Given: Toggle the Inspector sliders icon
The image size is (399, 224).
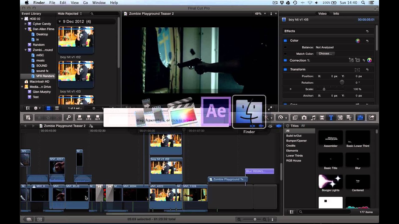Looking at the screenshot, I should [x=360, y=118].
